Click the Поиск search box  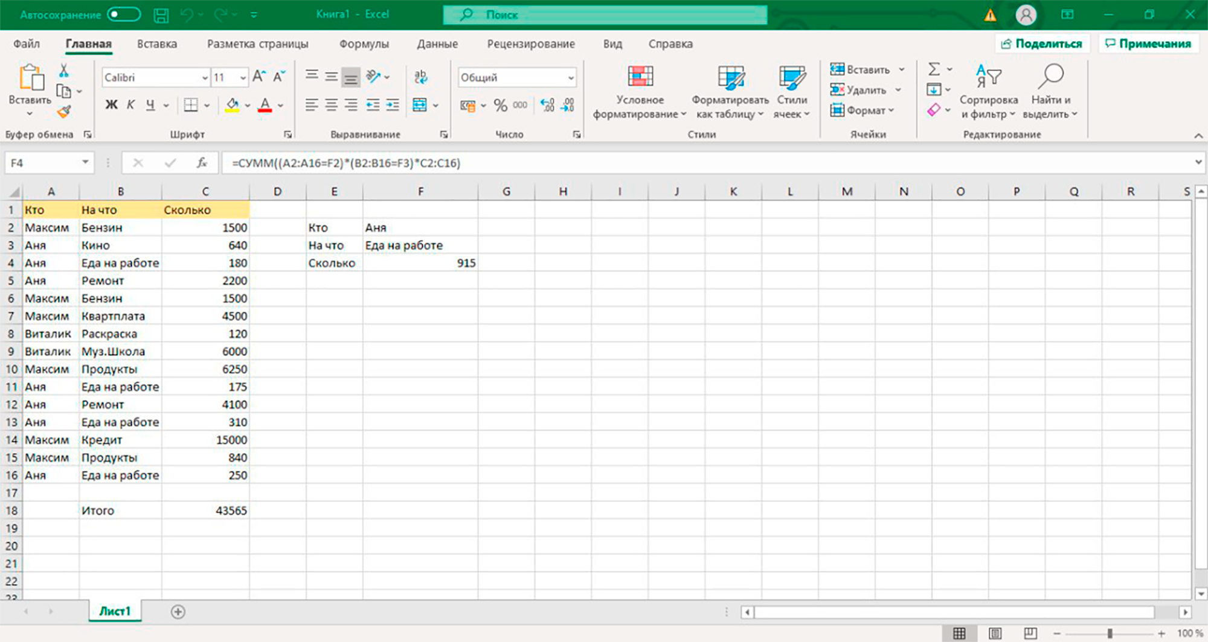click(605, 14)
